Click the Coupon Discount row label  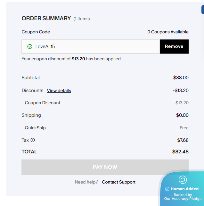pyautogui.click(x=43, y=103)
